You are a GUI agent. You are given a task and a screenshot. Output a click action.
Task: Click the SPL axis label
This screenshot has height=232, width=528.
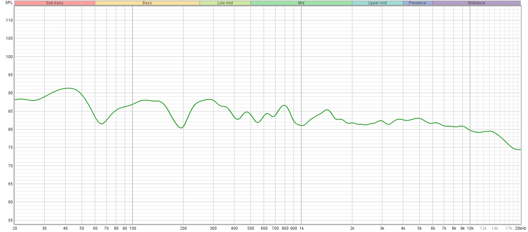click(x=9, y=3)
